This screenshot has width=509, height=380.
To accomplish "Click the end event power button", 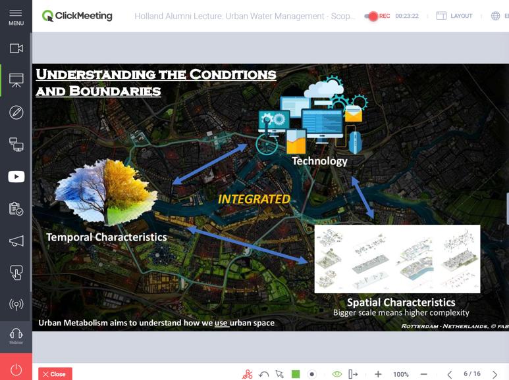I will click(x=16, y=369).
